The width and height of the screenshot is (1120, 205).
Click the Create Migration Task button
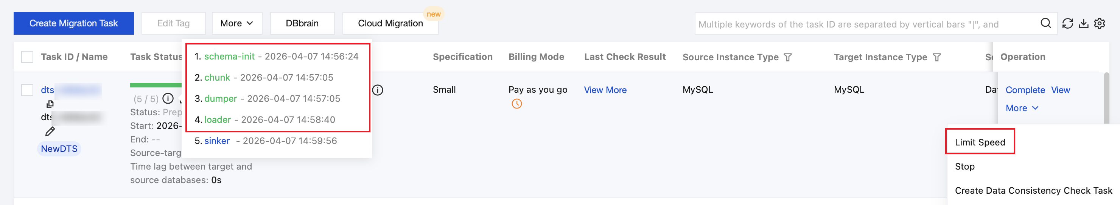73,23
